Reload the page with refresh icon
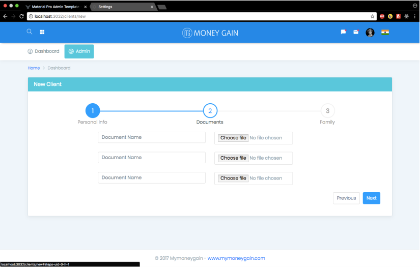 tap(21, 16)
